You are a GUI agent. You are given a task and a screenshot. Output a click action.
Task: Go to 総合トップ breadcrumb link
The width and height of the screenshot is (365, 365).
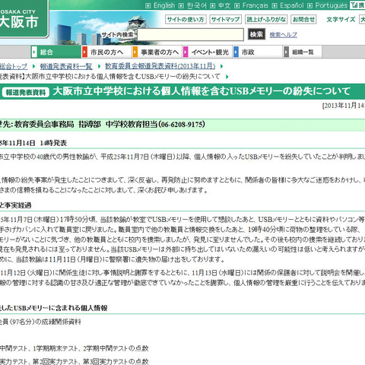(14, 66)
